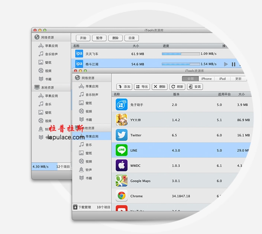
Task: Select network 书籍 in front window
Action: coord(92,119)
